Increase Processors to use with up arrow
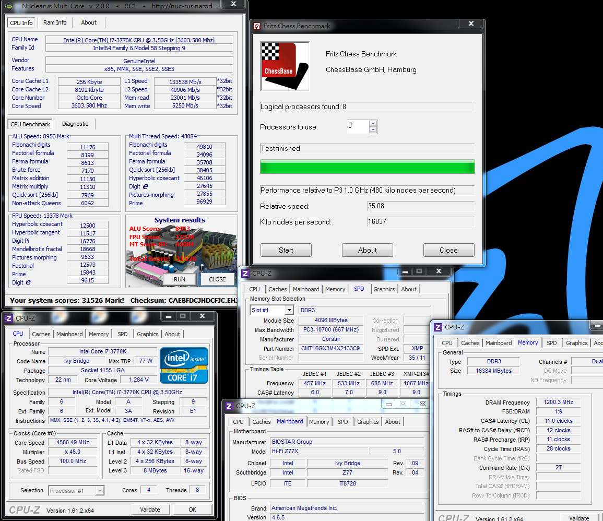 tap(373, 123)
